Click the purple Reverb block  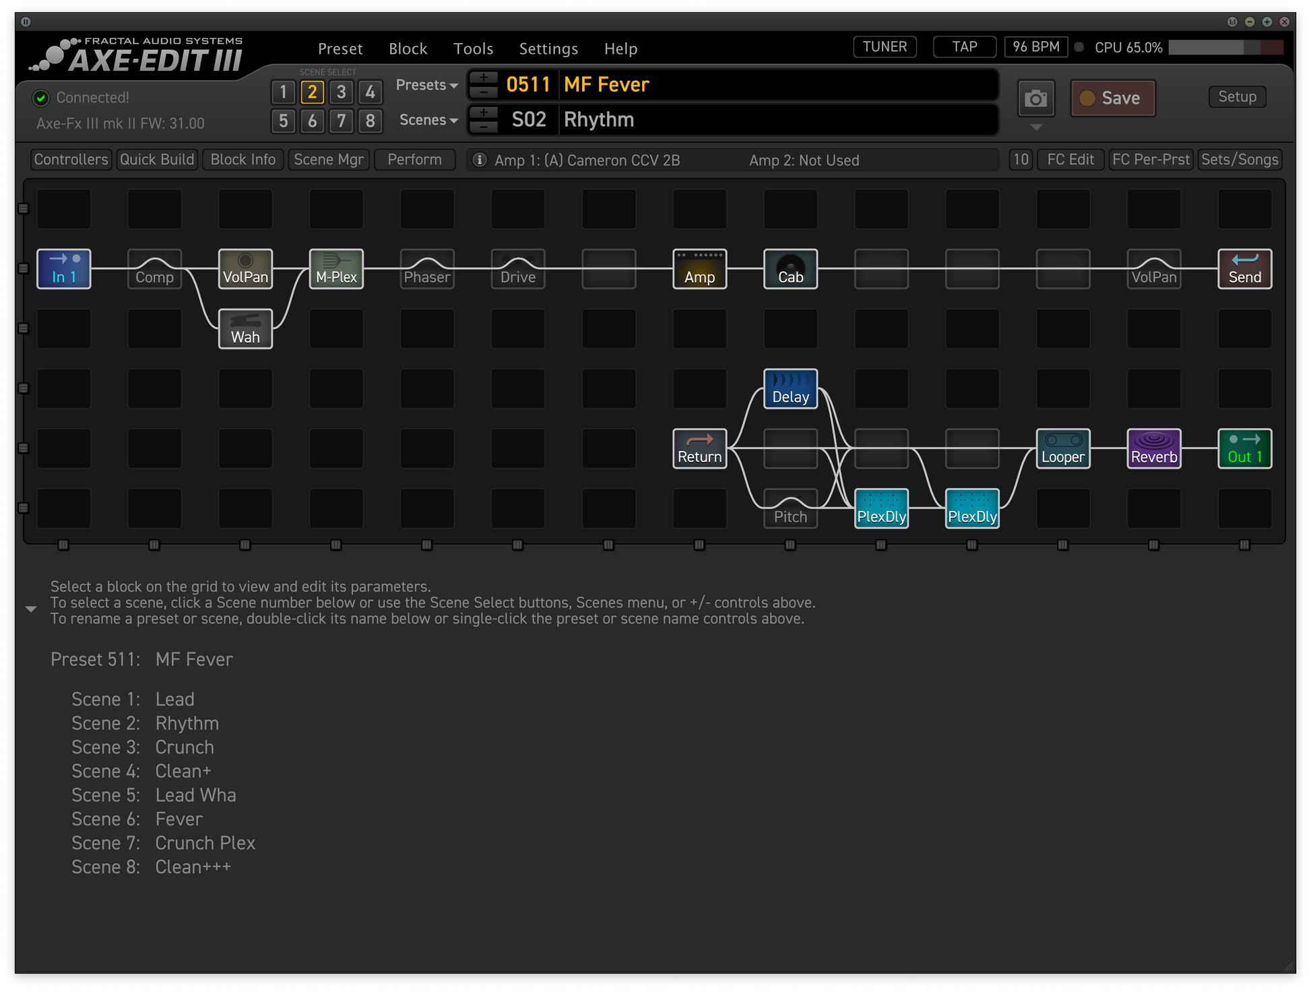[x=1153, y=449]
